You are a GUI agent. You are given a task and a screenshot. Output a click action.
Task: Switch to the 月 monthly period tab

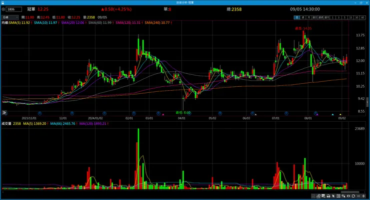pyautogui.click(x=309, y=17)
